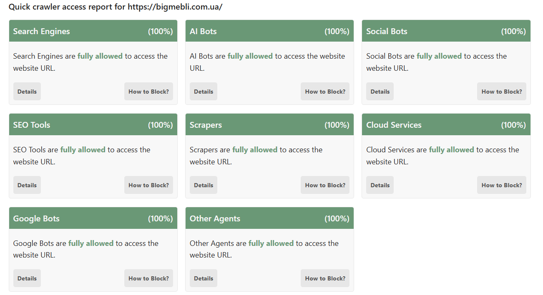The image size is (543, 295).
Task: Click How to Block for Google Bots
Action: [x=148, y=278]
